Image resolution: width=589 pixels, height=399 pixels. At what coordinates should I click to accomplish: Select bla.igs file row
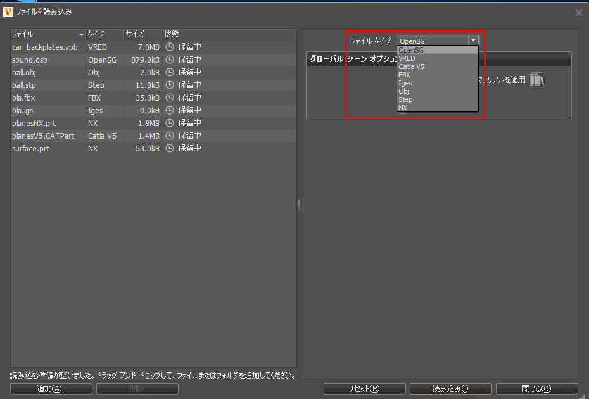pyautogui.click(x=153, y=110)
